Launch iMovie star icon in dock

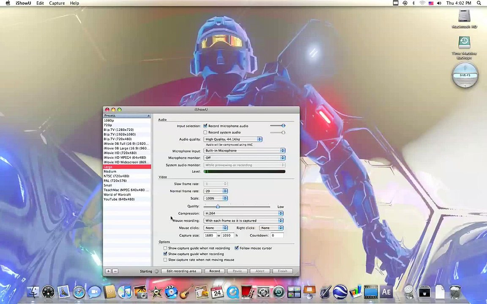(156, 292)
